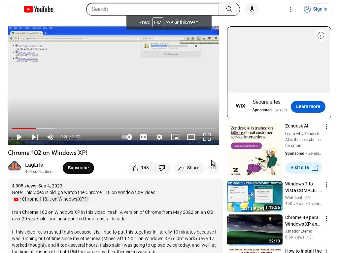
Task: Click the Windows 7 to Vista video title
Action: (303, 187)
